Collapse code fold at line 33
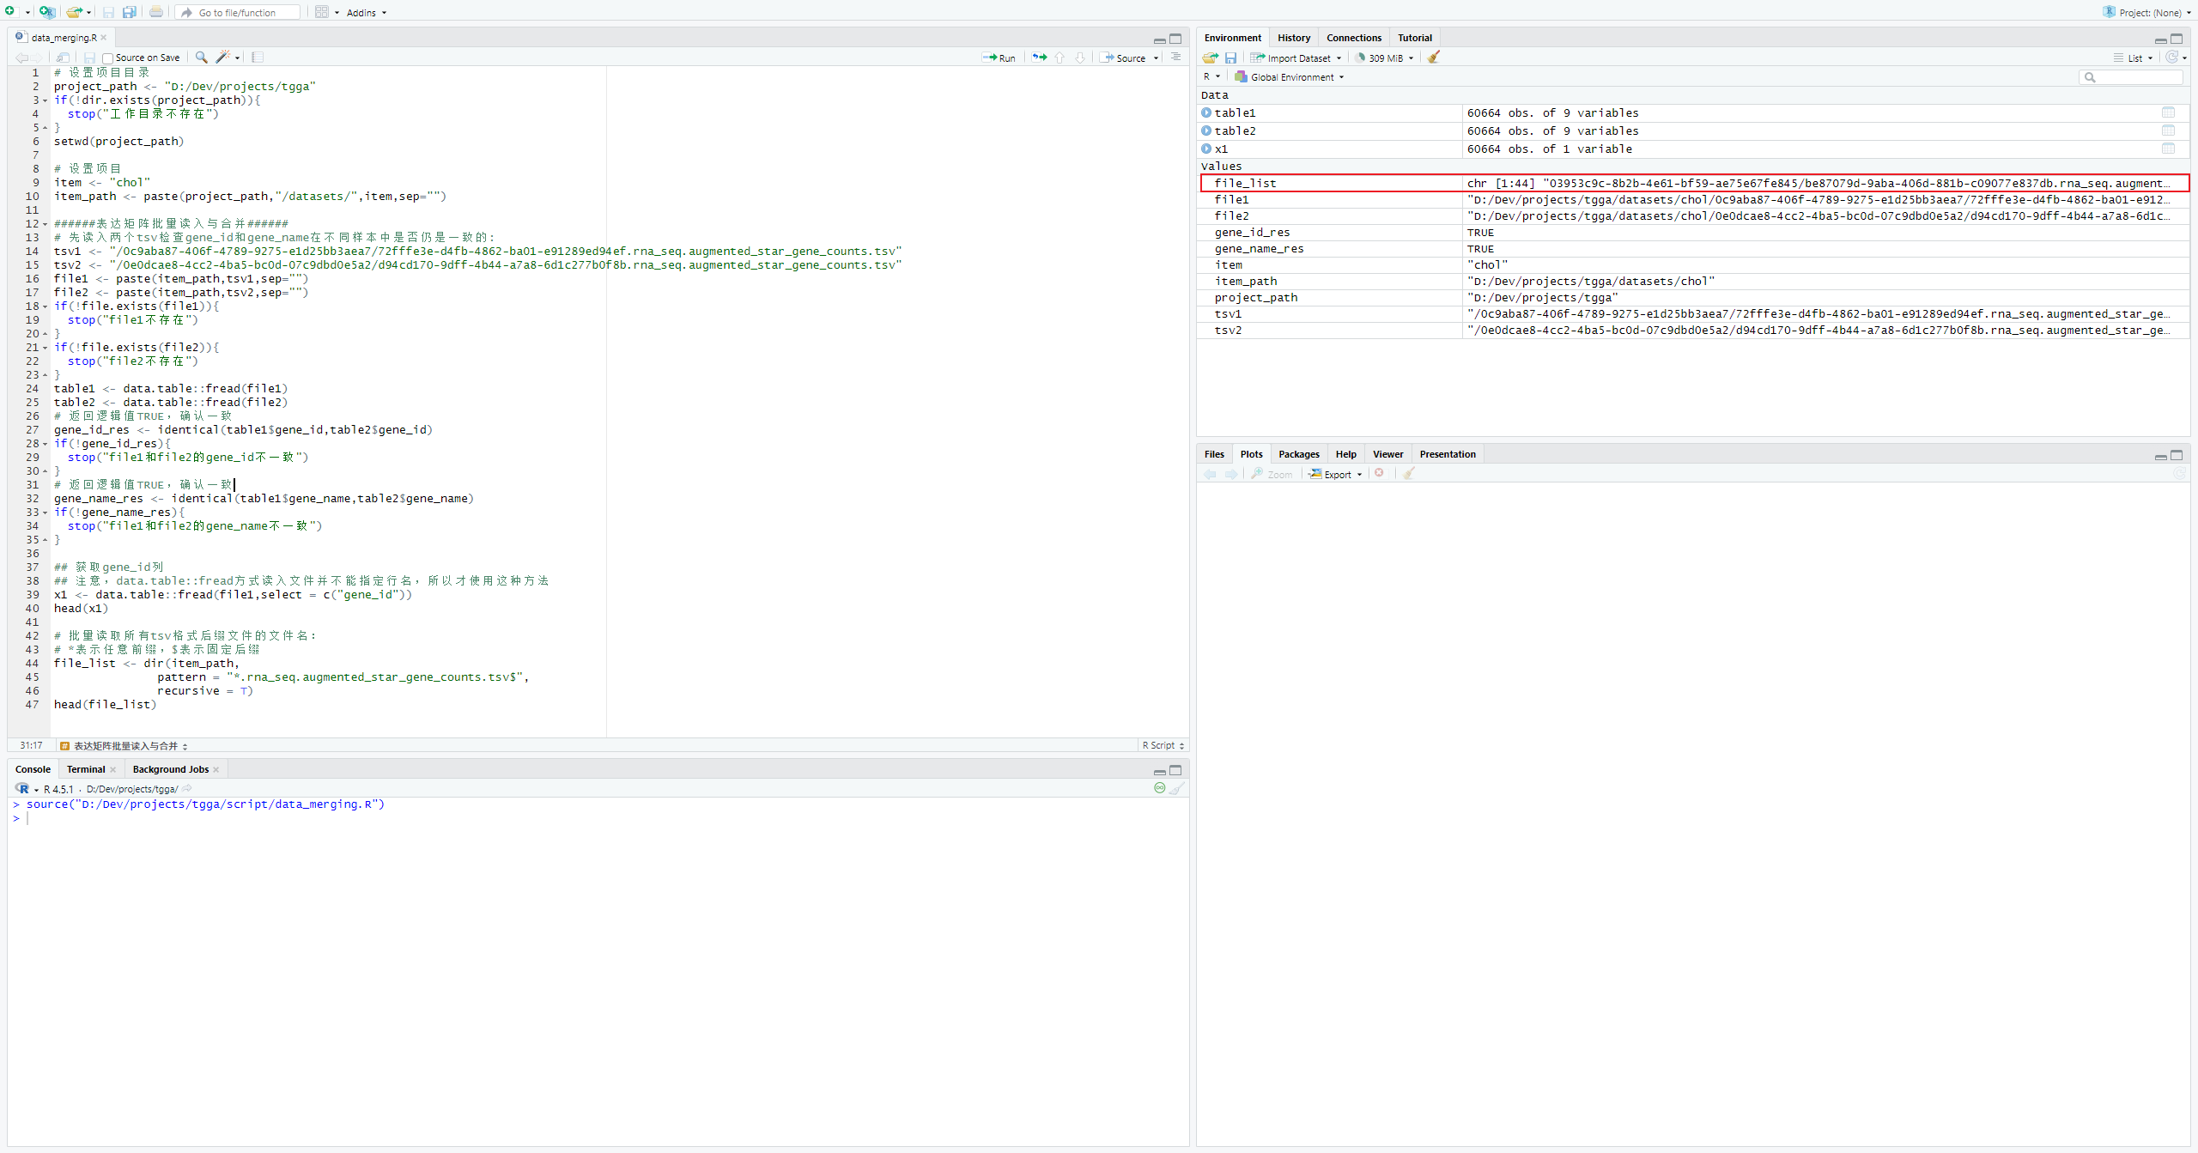The height and width of the screenshot is (1153, 2198). pos(46,513)
